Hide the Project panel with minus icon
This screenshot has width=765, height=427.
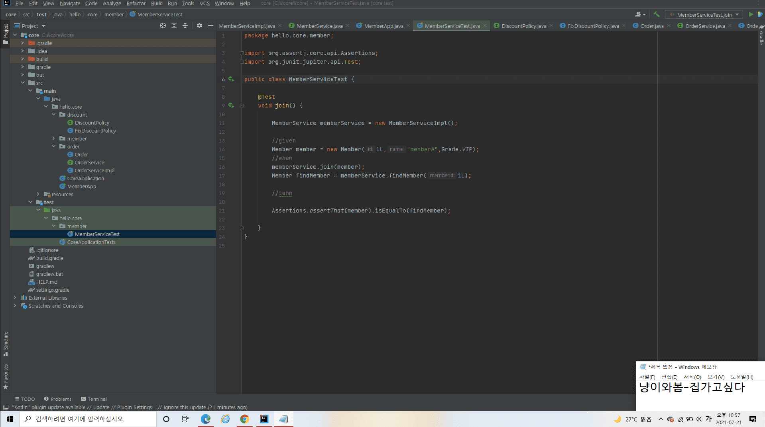[x=210, y=26]
